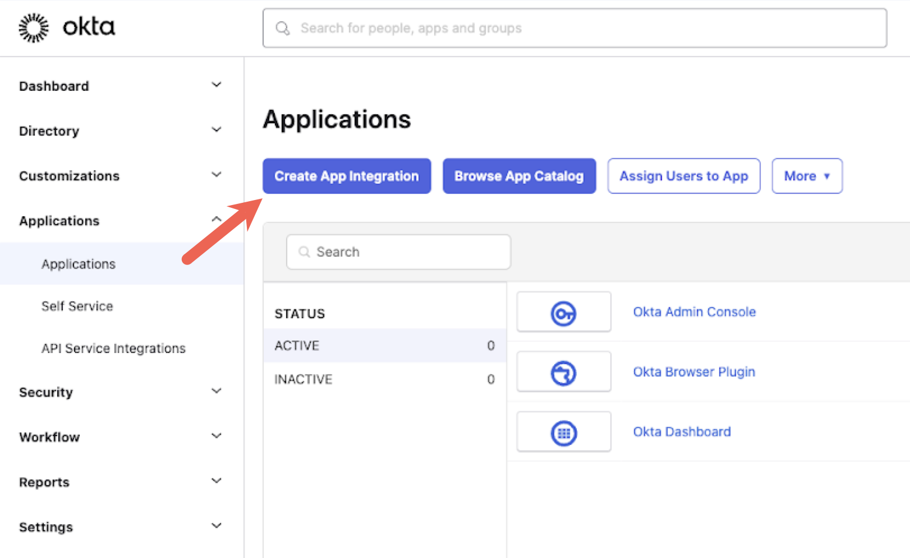
Task: Filter by INACTIVE status
Action: point(385,379)
